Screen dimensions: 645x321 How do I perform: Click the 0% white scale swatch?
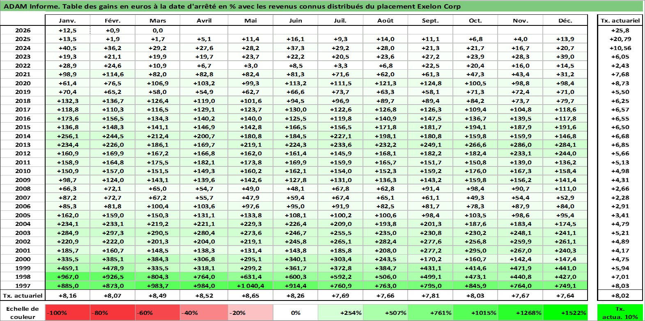pos(295,312)
